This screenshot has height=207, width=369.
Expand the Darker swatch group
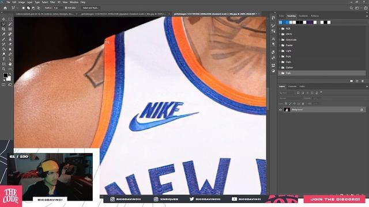[x=280, y=68]
